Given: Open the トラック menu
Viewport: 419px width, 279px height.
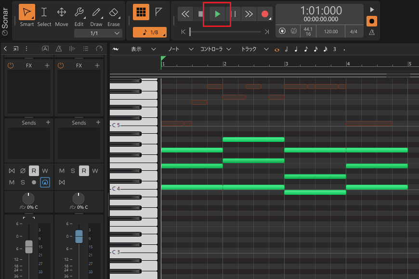Looking at the screenshot, I should (x=249, y=49).
